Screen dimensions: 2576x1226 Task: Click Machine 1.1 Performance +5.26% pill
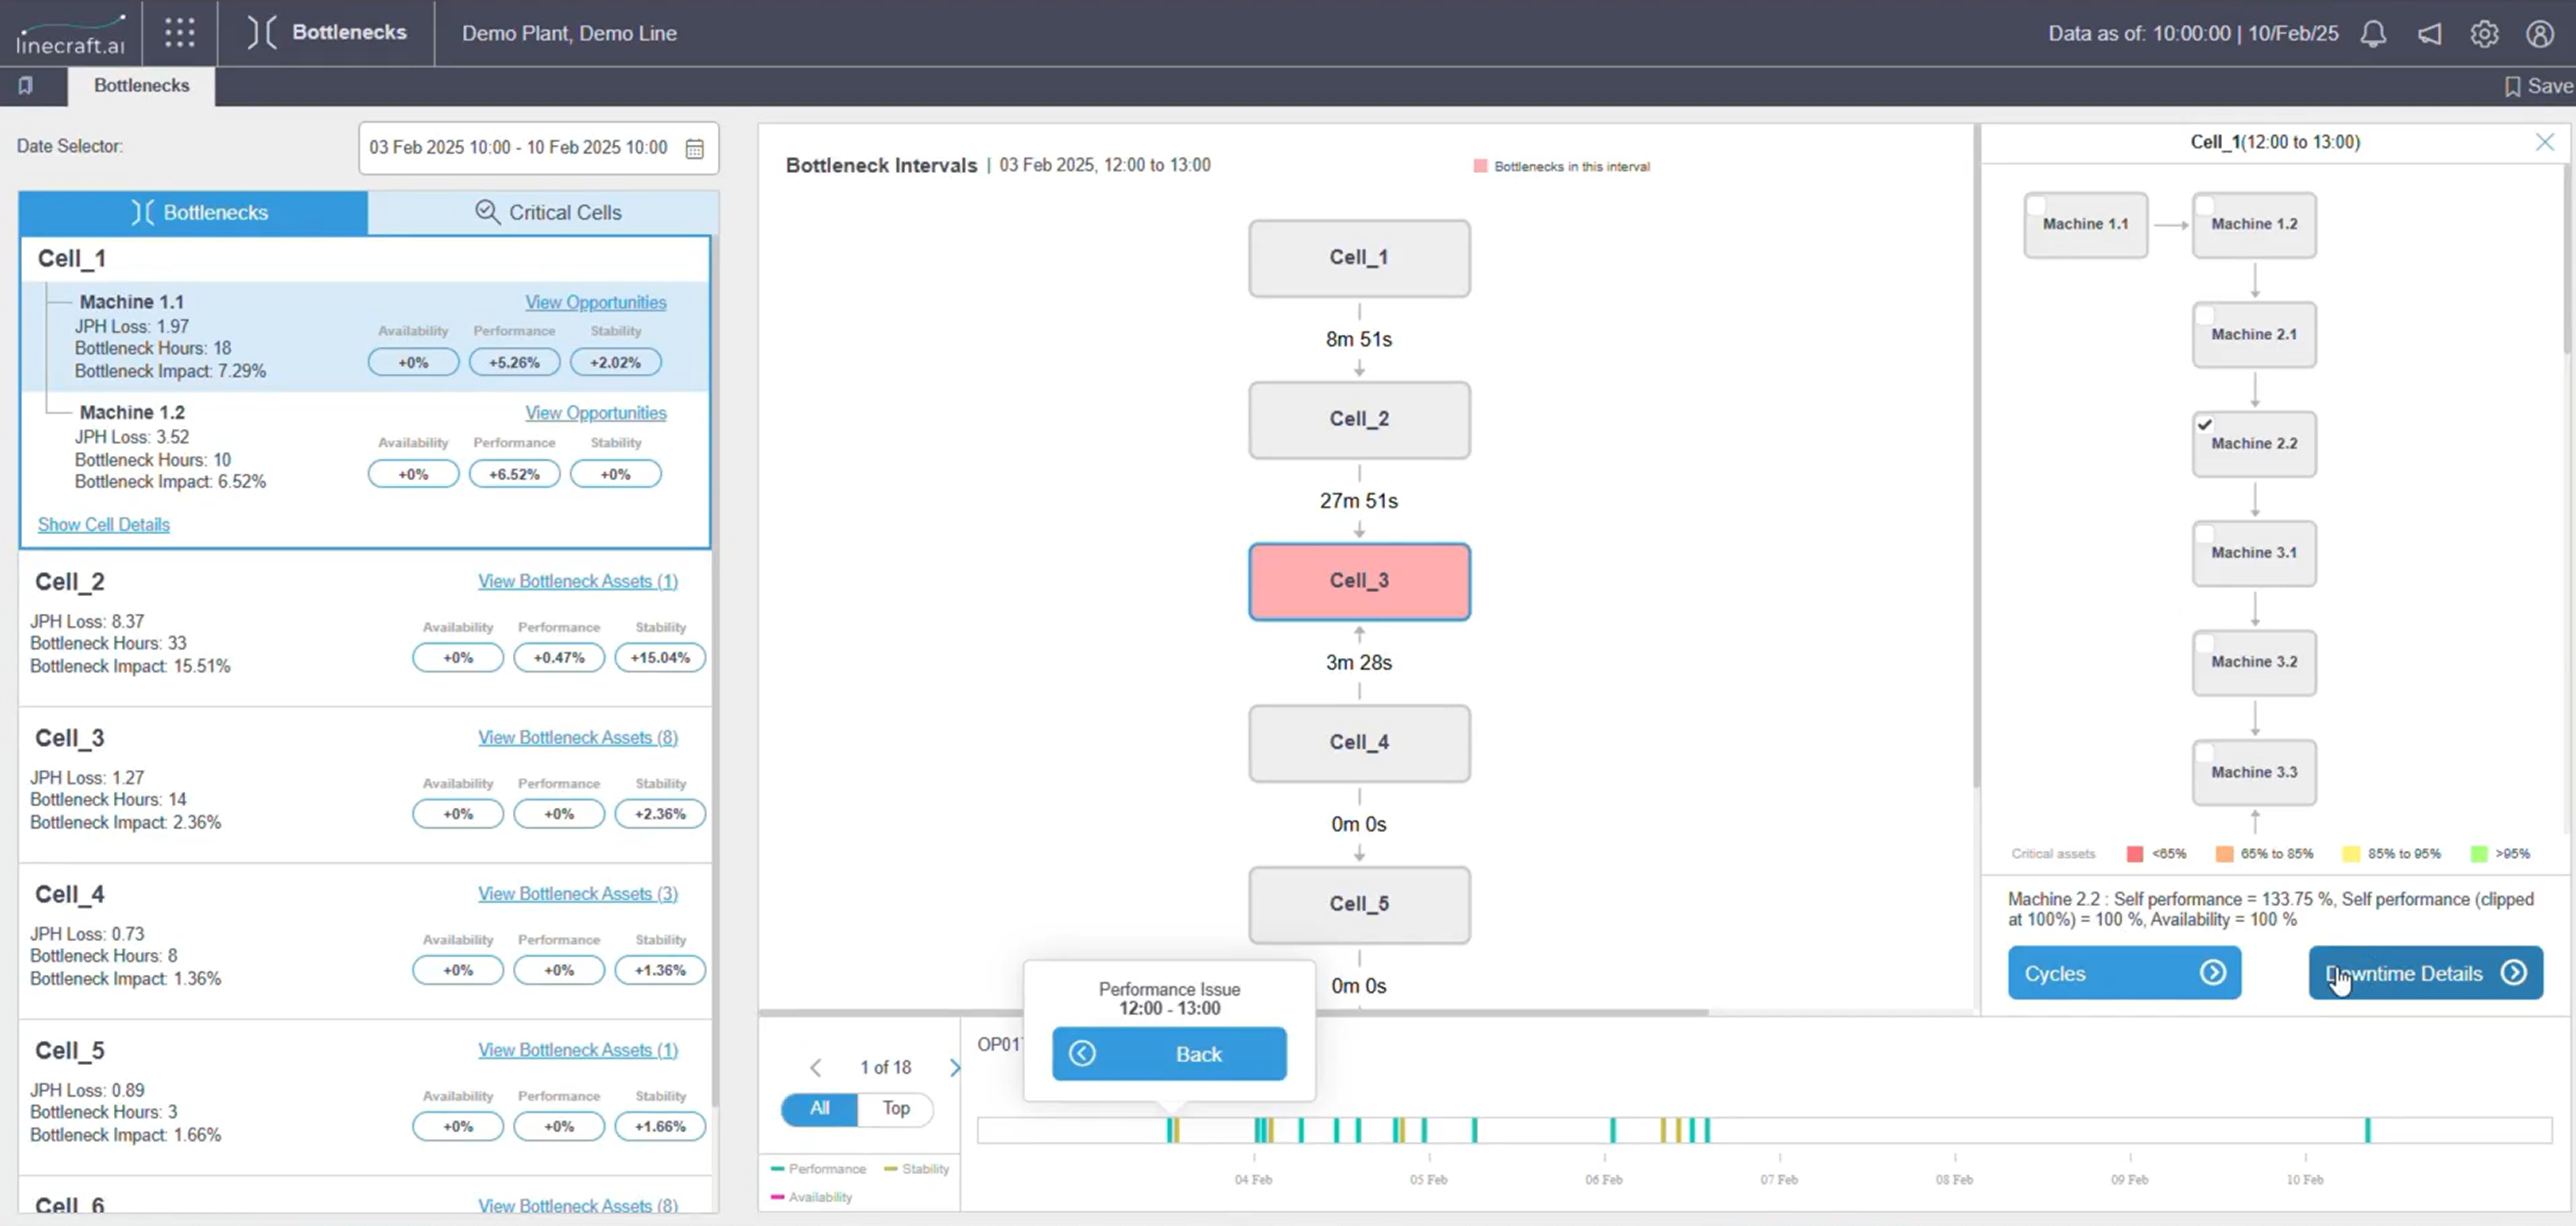pos(514,362)
